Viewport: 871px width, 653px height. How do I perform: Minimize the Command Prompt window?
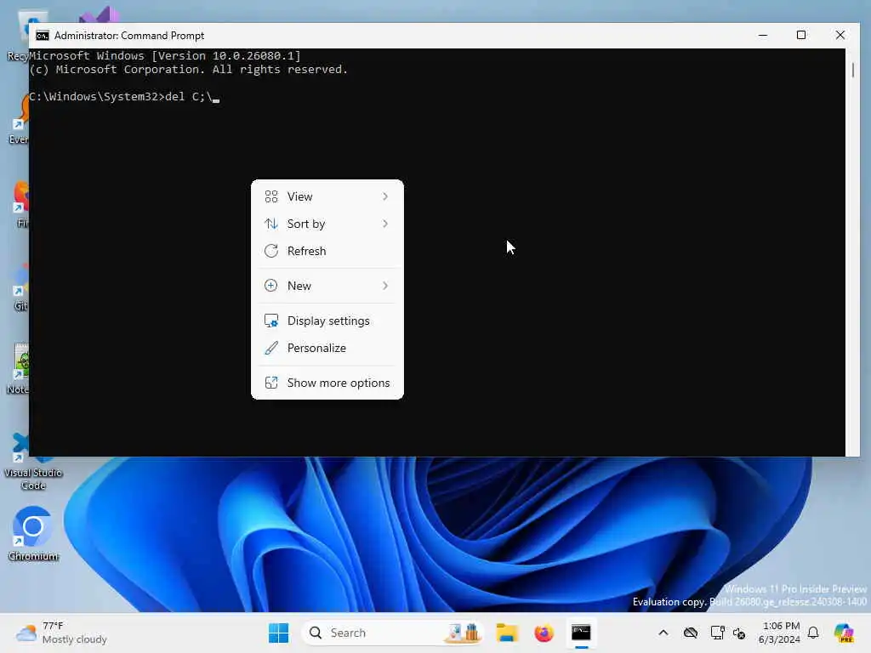click(x=763, y=35)
